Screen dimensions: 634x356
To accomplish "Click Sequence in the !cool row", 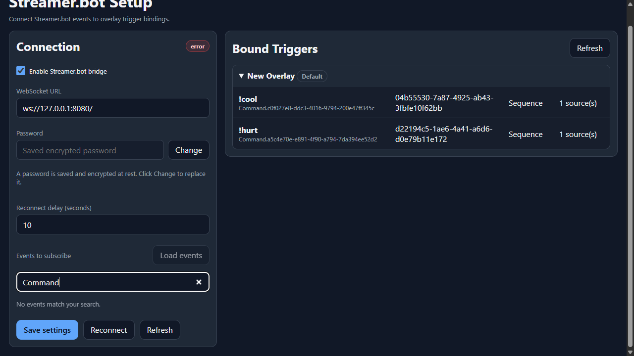I will click(526, 103).
